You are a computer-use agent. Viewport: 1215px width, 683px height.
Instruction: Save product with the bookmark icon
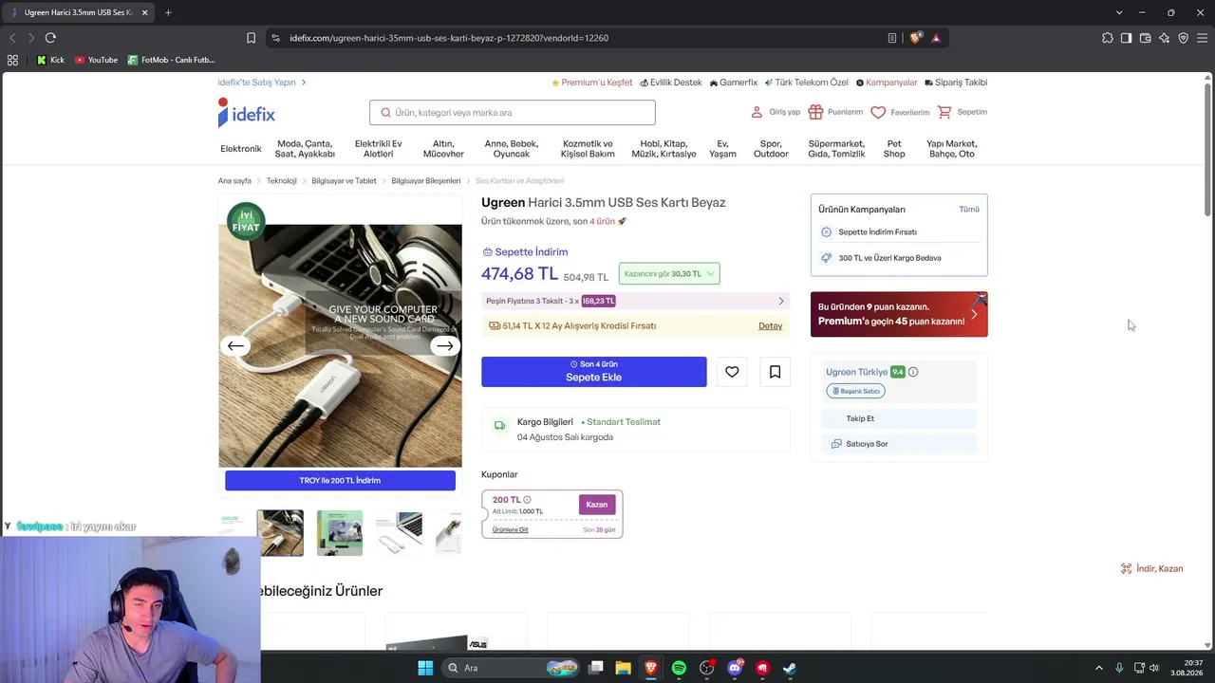point(775,372)
